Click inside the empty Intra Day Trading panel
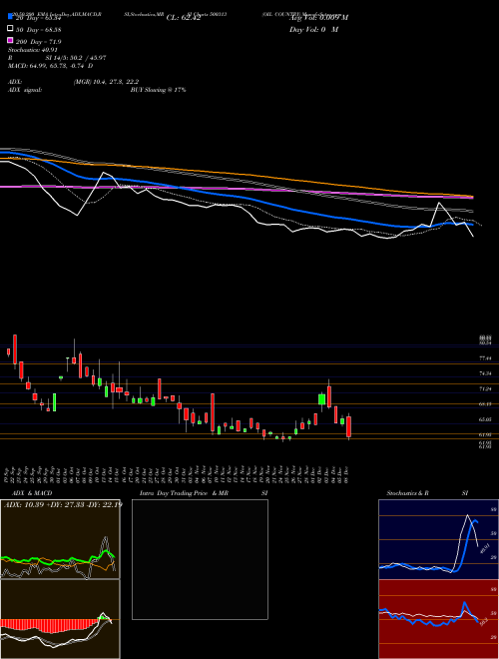Screen dimensions: 499x659 pos(200,559)
